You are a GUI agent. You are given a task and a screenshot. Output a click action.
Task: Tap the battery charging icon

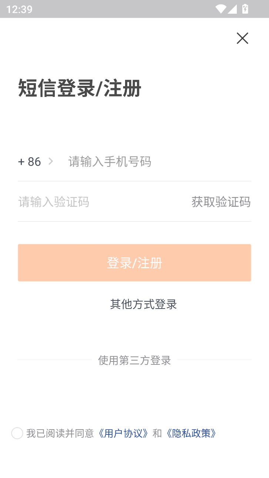pyautogui.click(x=245, y=9)
